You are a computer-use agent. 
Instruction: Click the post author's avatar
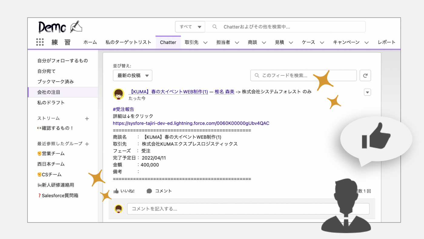pyautogui.click(x=118, y=94)
